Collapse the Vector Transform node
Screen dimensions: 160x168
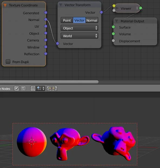[61, 5]
